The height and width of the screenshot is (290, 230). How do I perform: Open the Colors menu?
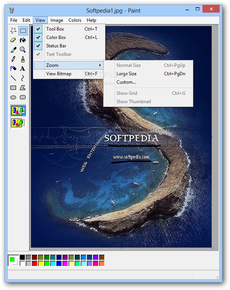75,20
